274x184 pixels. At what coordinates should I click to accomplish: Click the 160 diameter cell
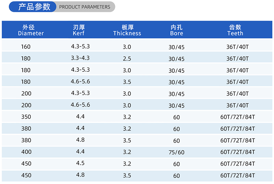click(26, 47)
